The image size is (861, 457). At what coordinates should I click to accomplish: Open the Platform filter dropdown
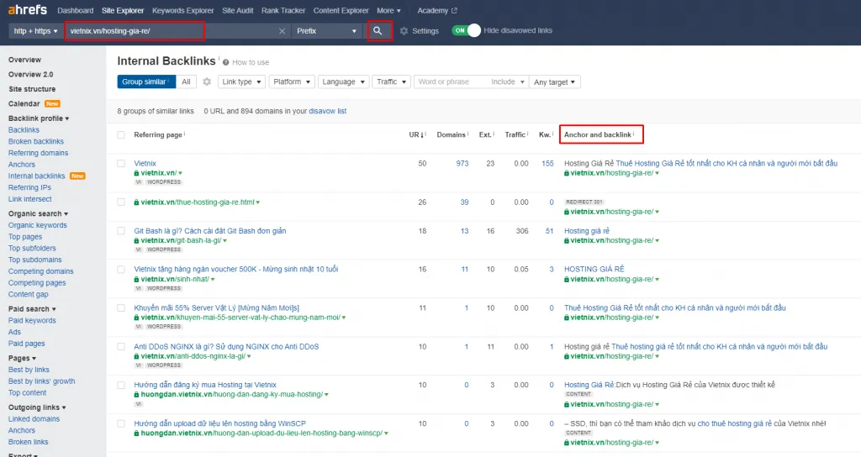coord(292,81)
